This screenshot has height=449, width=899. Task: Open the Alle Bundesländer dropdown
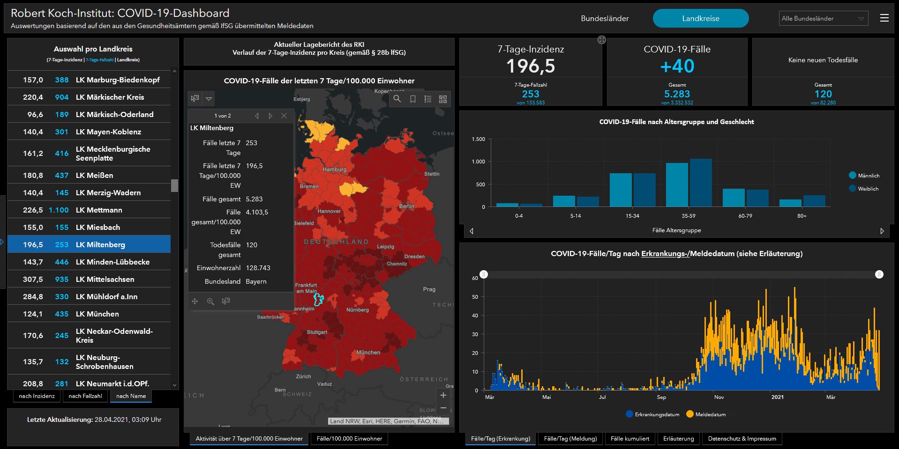823,19
